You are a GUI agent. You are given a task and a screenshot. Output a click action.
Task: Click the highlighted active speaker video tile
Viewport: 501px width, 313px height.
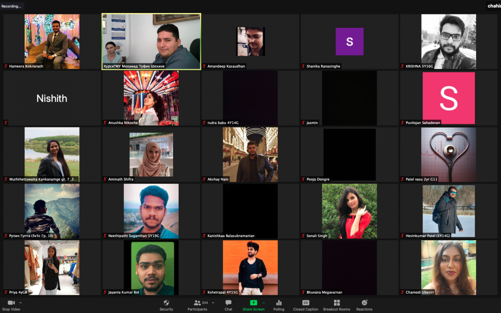click(151, 42)
